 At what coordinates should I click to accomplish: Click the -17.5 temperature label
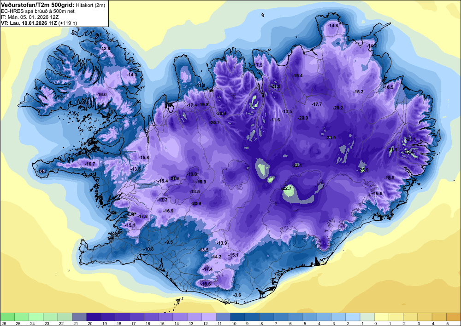(258, 65)
